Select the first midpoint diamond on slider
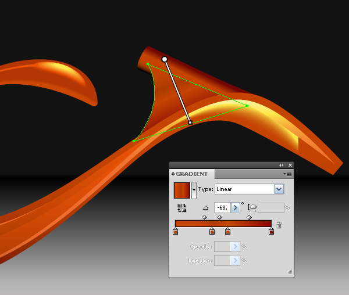 (204, 217)
